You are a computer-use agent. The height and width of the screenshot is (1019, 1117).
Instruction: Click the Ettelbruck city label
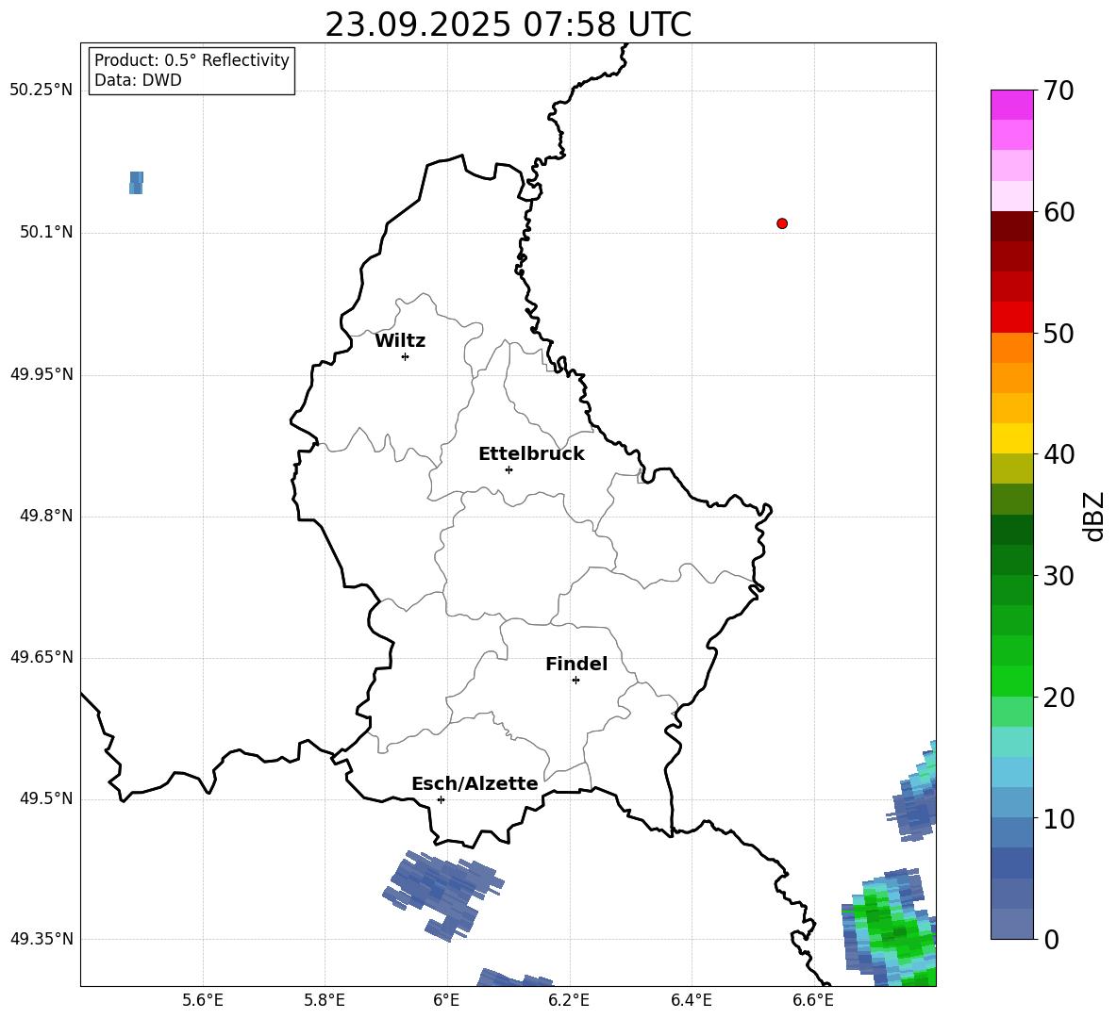click(x=531, y=454)
